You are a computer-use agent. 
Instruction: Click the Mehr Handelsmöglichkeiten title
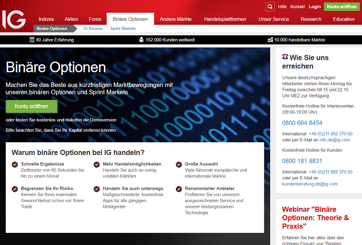tap(132, 164)
